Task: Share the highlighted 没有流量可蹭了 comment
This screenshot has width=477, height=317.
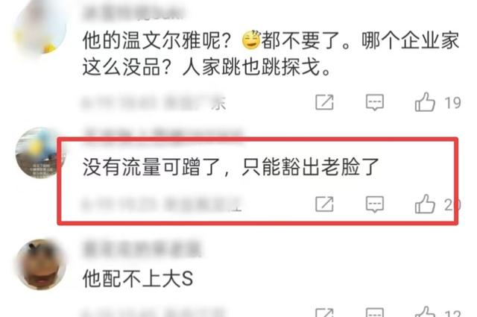Action: point(324,204)
